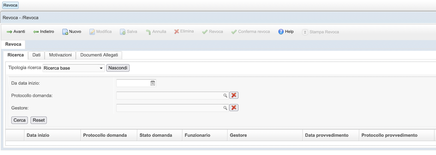Image resolution: width=436 pixels, height=155 pixels.
Task: Click the Revoca button at top left
Action: [x=11, y=5]
